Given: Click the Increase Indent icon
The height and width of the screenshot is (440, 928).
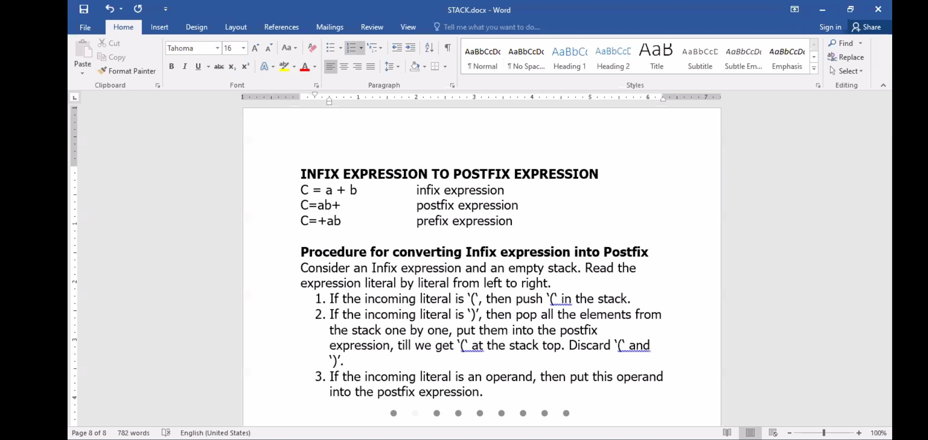Looking at the screenshot, I should point(411,48).
